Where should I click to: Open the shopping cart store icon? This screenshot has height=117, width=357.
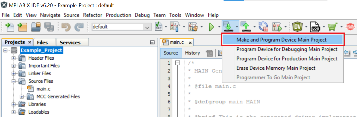point(332,27)
